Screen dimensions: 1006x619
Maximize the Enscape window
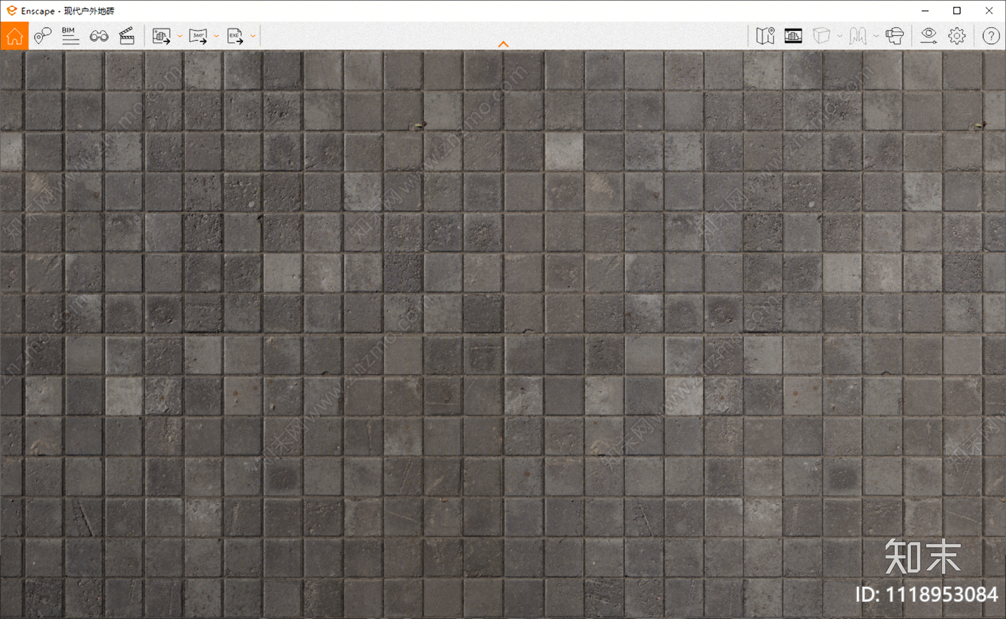point(957,11)
